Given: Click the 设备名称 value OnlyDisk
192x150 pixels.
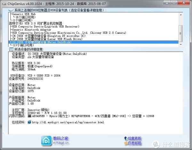Looking at the screenshot, I should click(34, 88).
